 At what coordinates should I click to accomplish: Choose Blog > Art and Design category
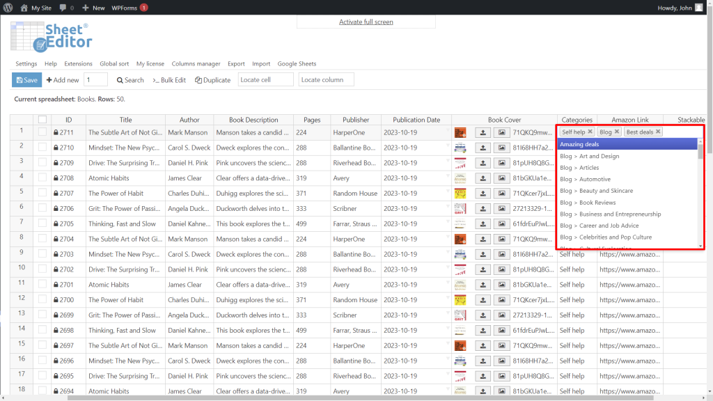click(627, 156)
